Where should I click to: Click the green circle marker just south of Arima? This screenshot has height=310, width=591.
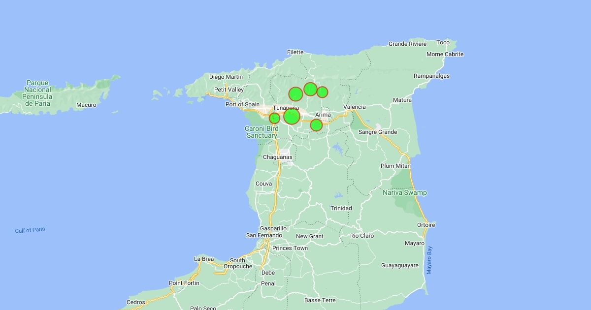316,125
